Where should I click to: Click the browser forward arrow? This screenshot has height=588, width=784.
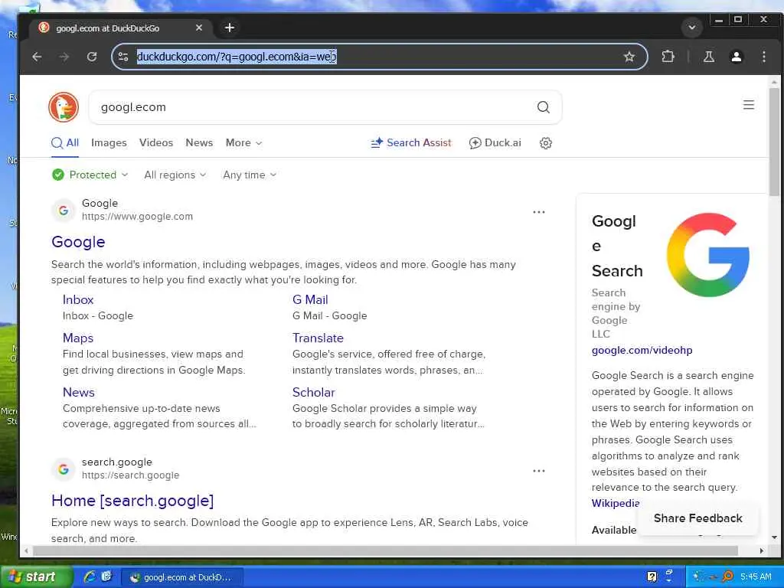tap(64, 57)
